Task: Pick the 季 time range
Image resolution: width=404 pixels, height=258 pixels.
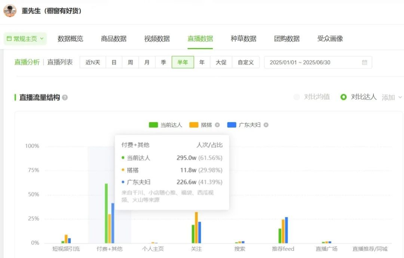Action: pyautogui.click(x=163, y=62)
